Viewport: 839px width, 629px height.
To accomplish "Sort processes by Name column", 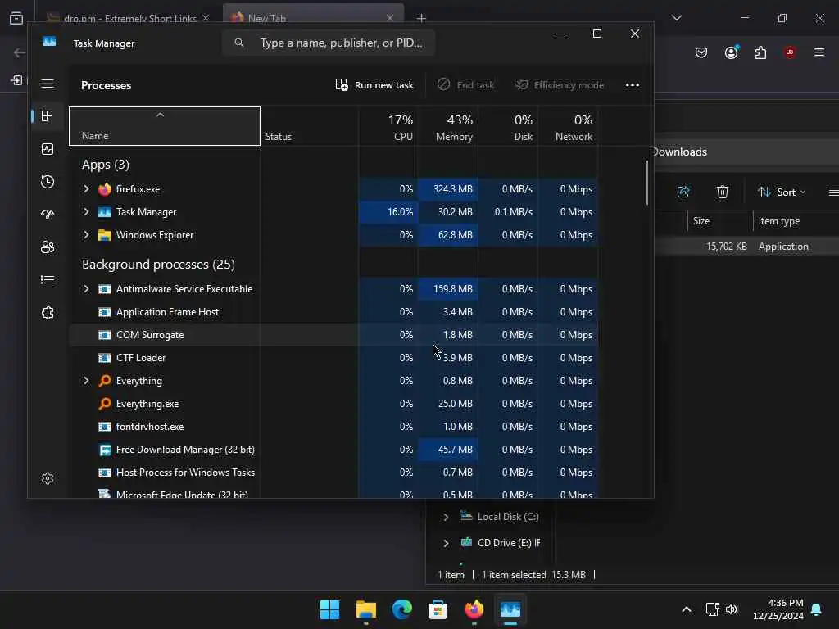I will tap(165, 126).
